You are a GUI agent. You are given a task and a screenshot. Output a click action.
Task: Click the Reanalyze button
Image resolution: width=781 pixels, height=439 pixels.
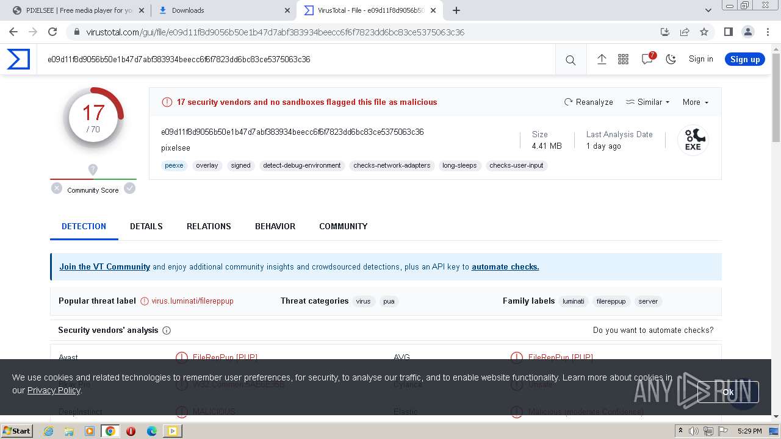pos(589,102)
